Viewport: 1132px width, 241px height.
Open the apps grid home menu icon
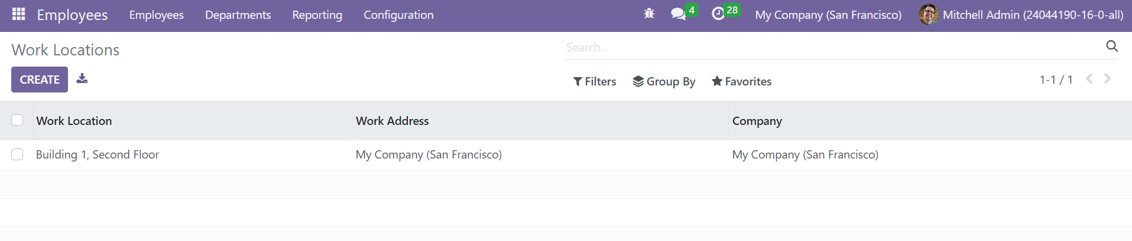click(18, 14)
